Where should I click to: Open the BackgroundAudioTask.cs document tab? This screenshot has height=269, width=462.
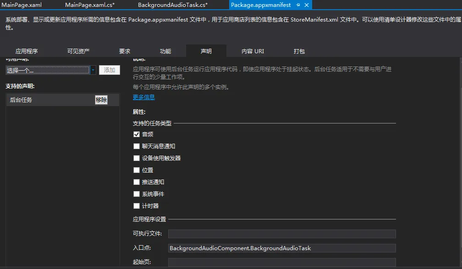(172, 5)
